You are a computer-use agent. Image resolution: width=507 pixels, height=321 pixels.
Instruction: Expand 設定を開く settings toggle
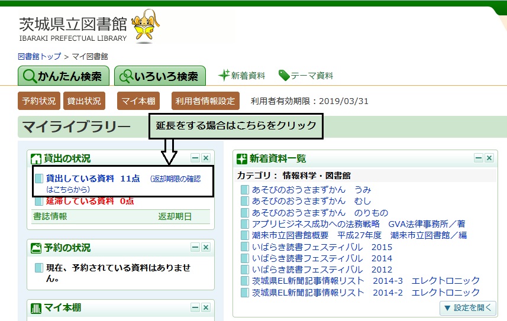point(467,308)
